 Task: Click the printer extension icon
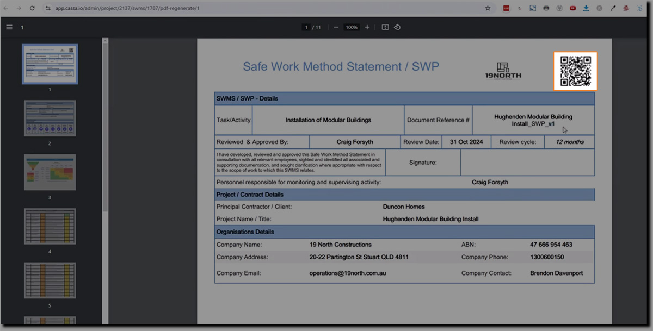coord(546,8)
